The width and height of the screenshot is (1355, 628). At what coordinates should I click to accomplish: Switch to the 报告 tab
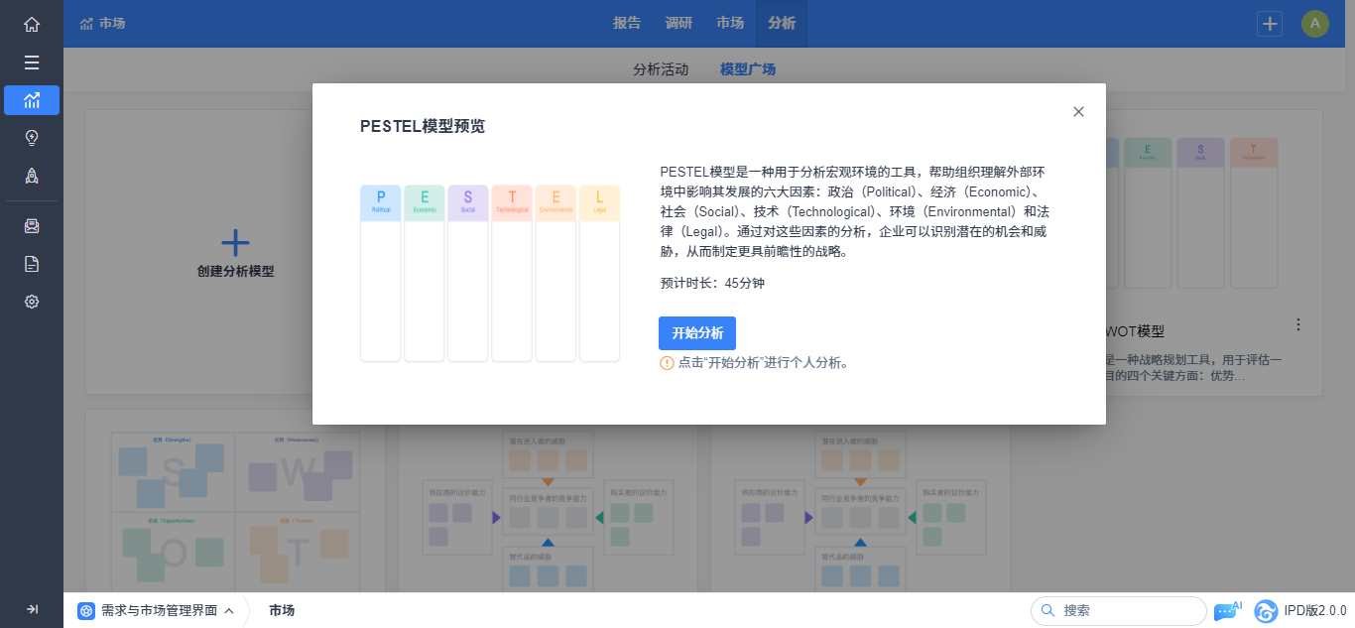click(627, 24)
